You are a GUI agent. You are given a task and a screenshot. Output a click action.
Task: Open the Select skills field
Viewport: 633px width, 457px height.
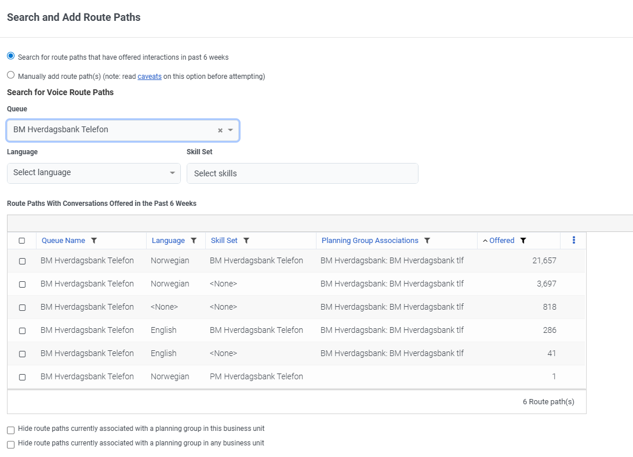(x=302, y=173)
